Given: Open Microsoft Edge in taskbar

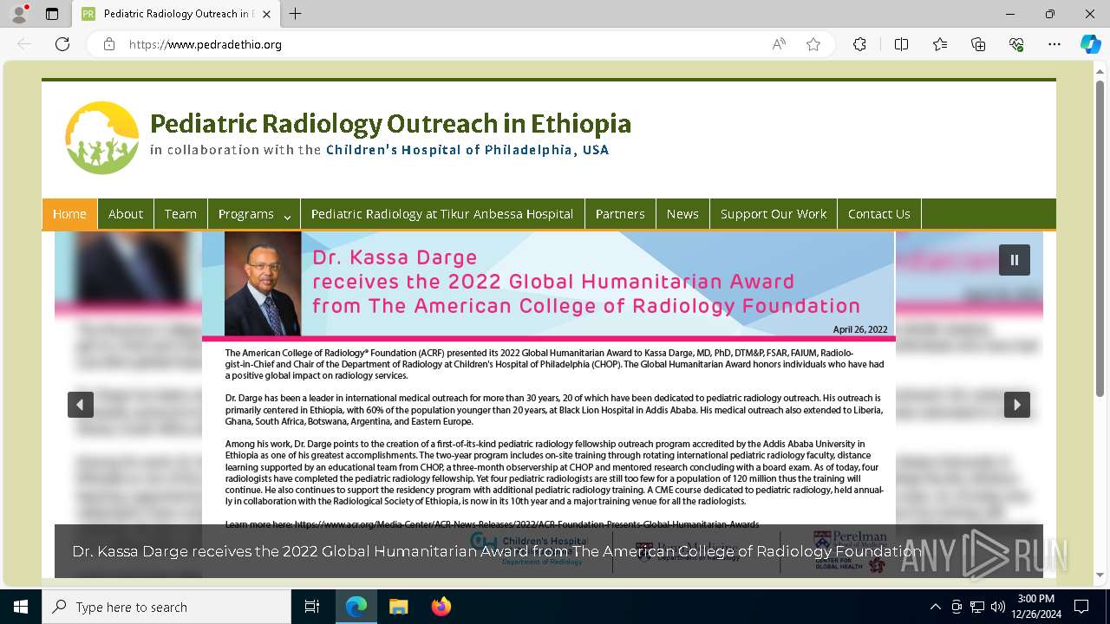Looking at the screenshot, I should tap(356, 607).
